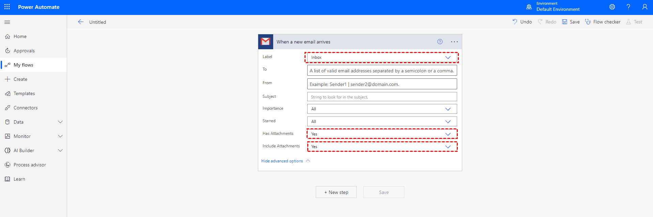
Task: Click the Approvals icon in sidebar
Action: [7, 51]
